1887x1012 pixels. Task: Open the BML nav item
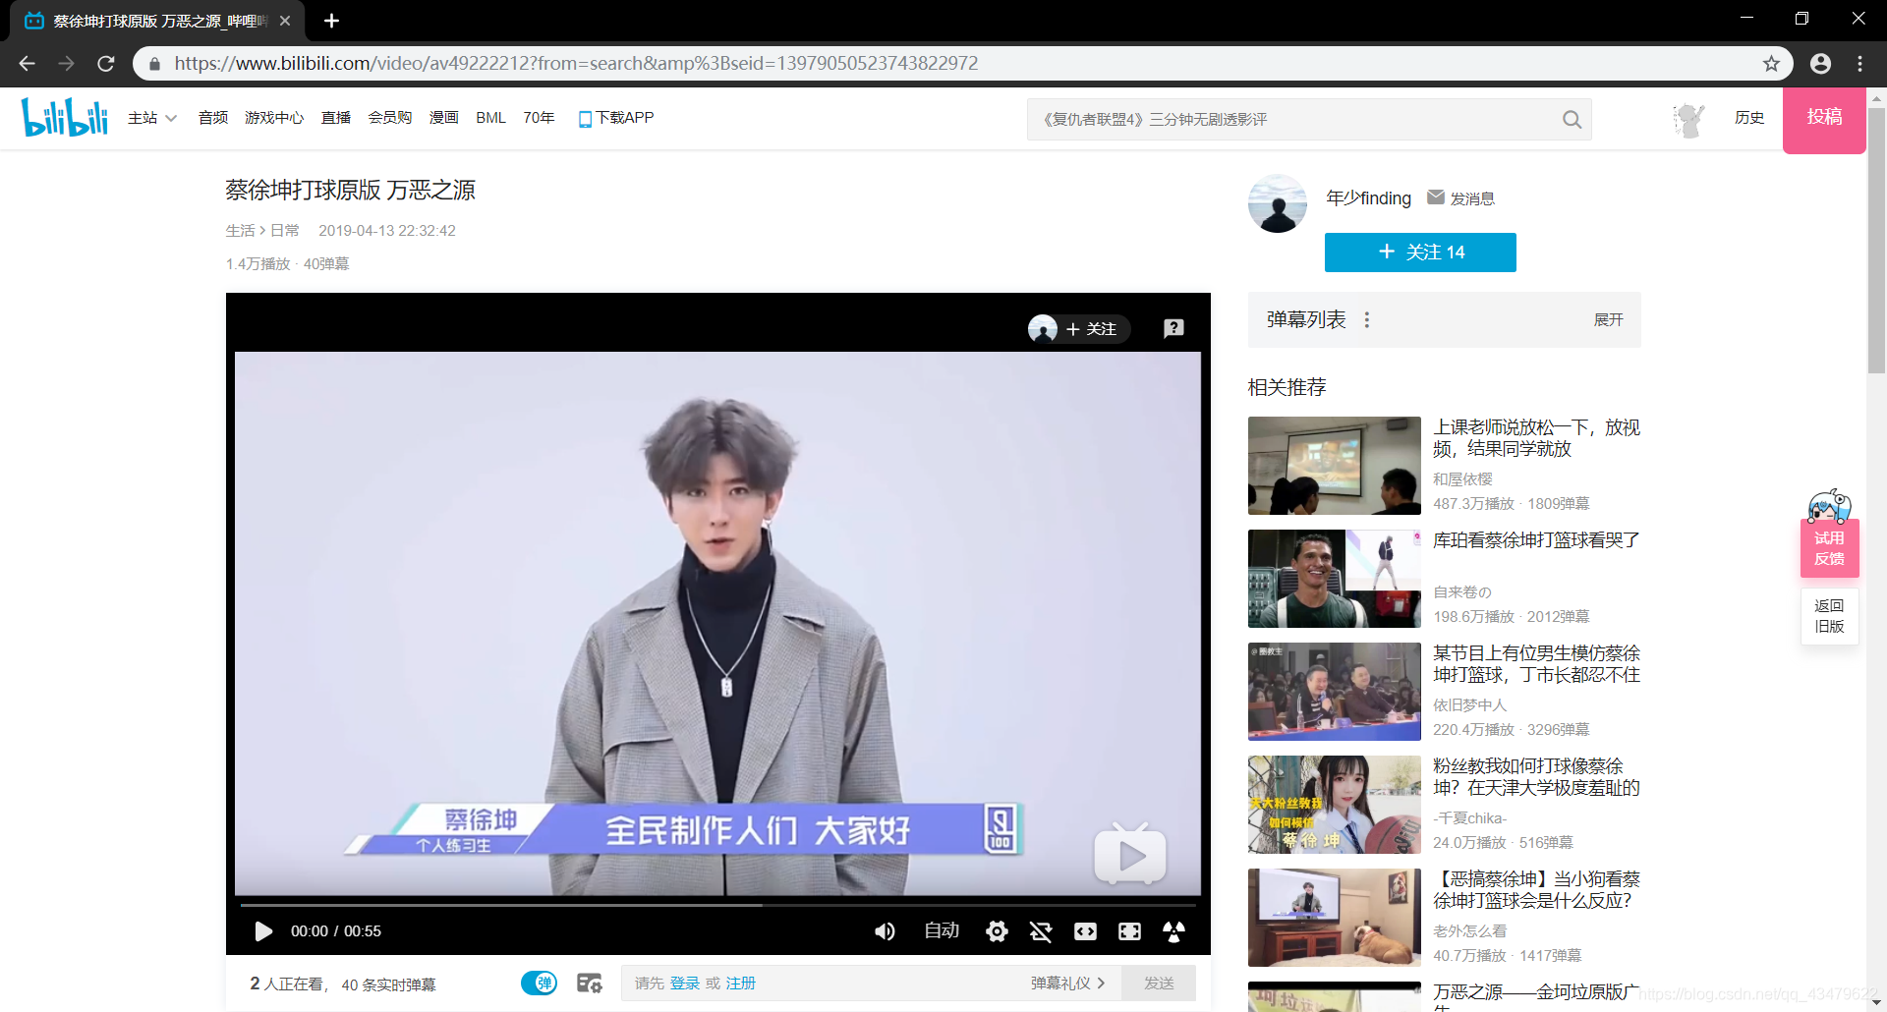490,118
